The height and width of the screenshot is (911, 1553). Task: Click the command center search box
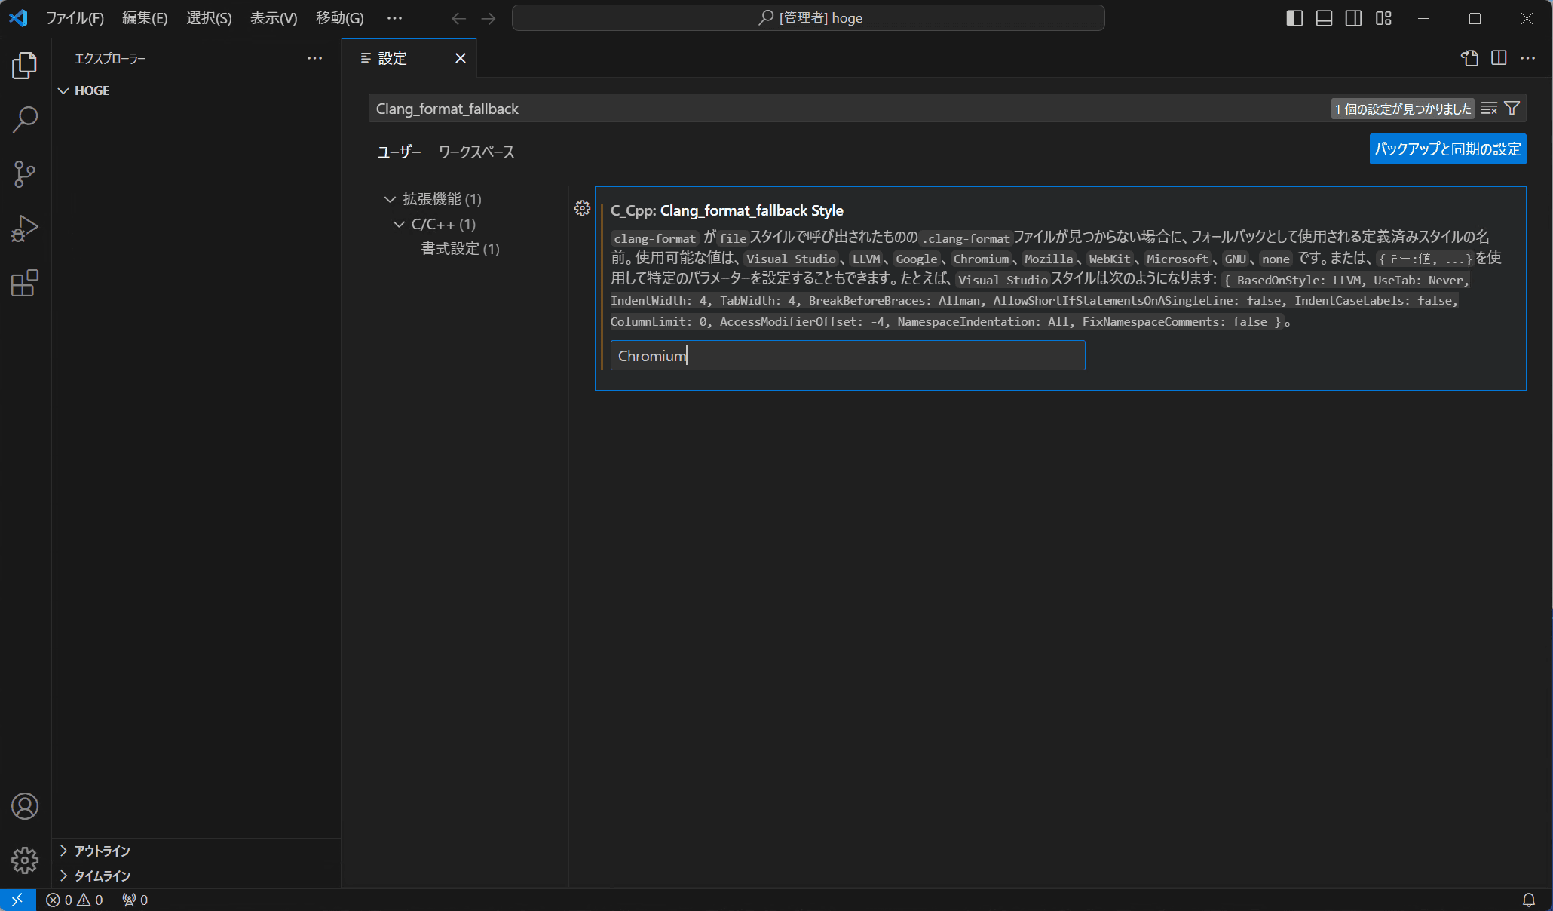[x=808, y=18]
